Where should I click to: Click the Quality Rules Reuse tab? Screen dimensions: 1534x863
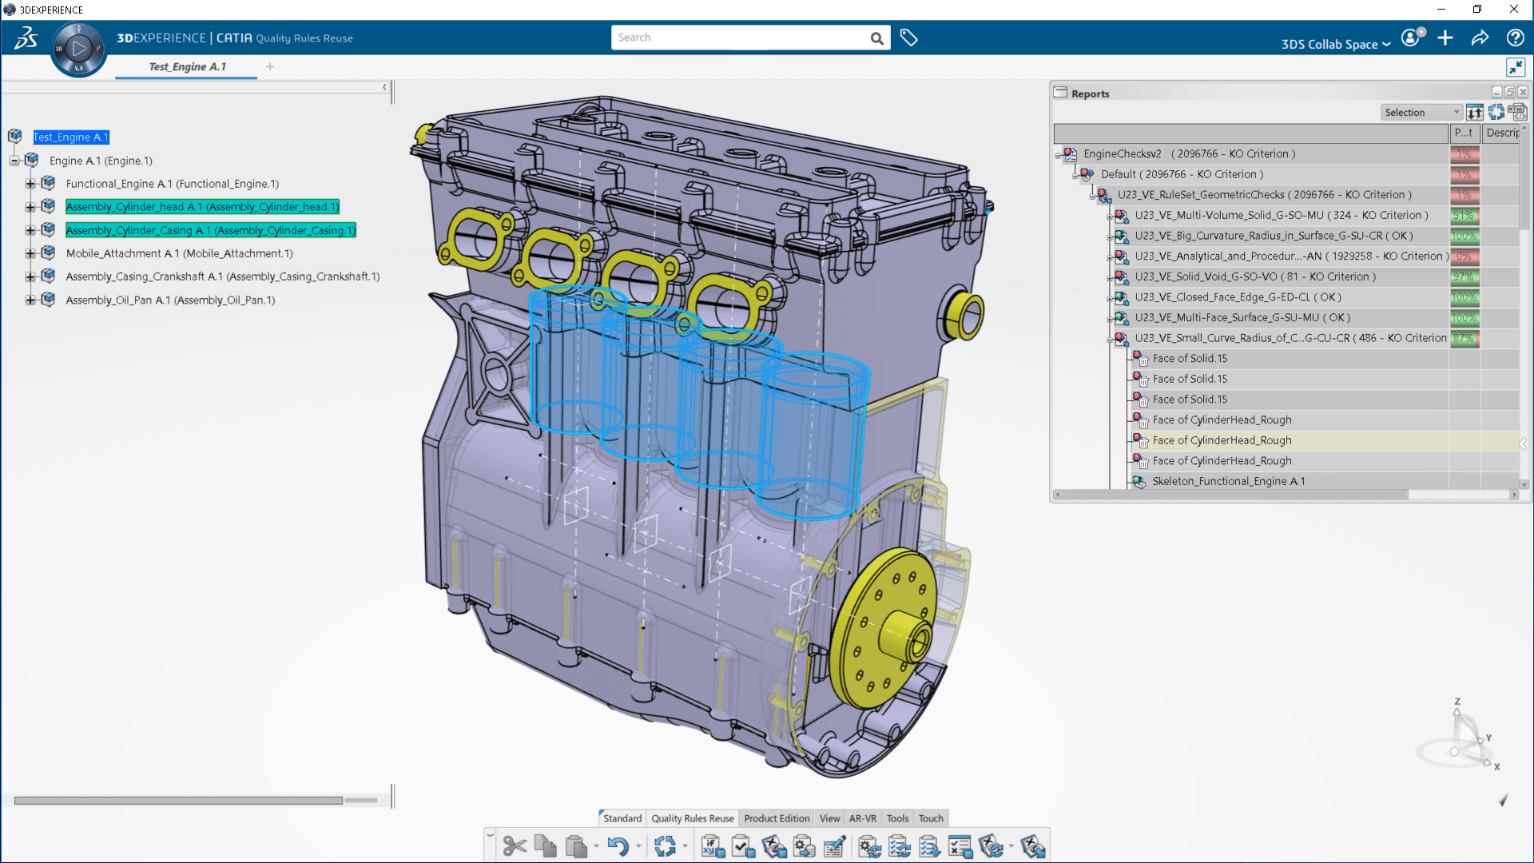[692, 817]
